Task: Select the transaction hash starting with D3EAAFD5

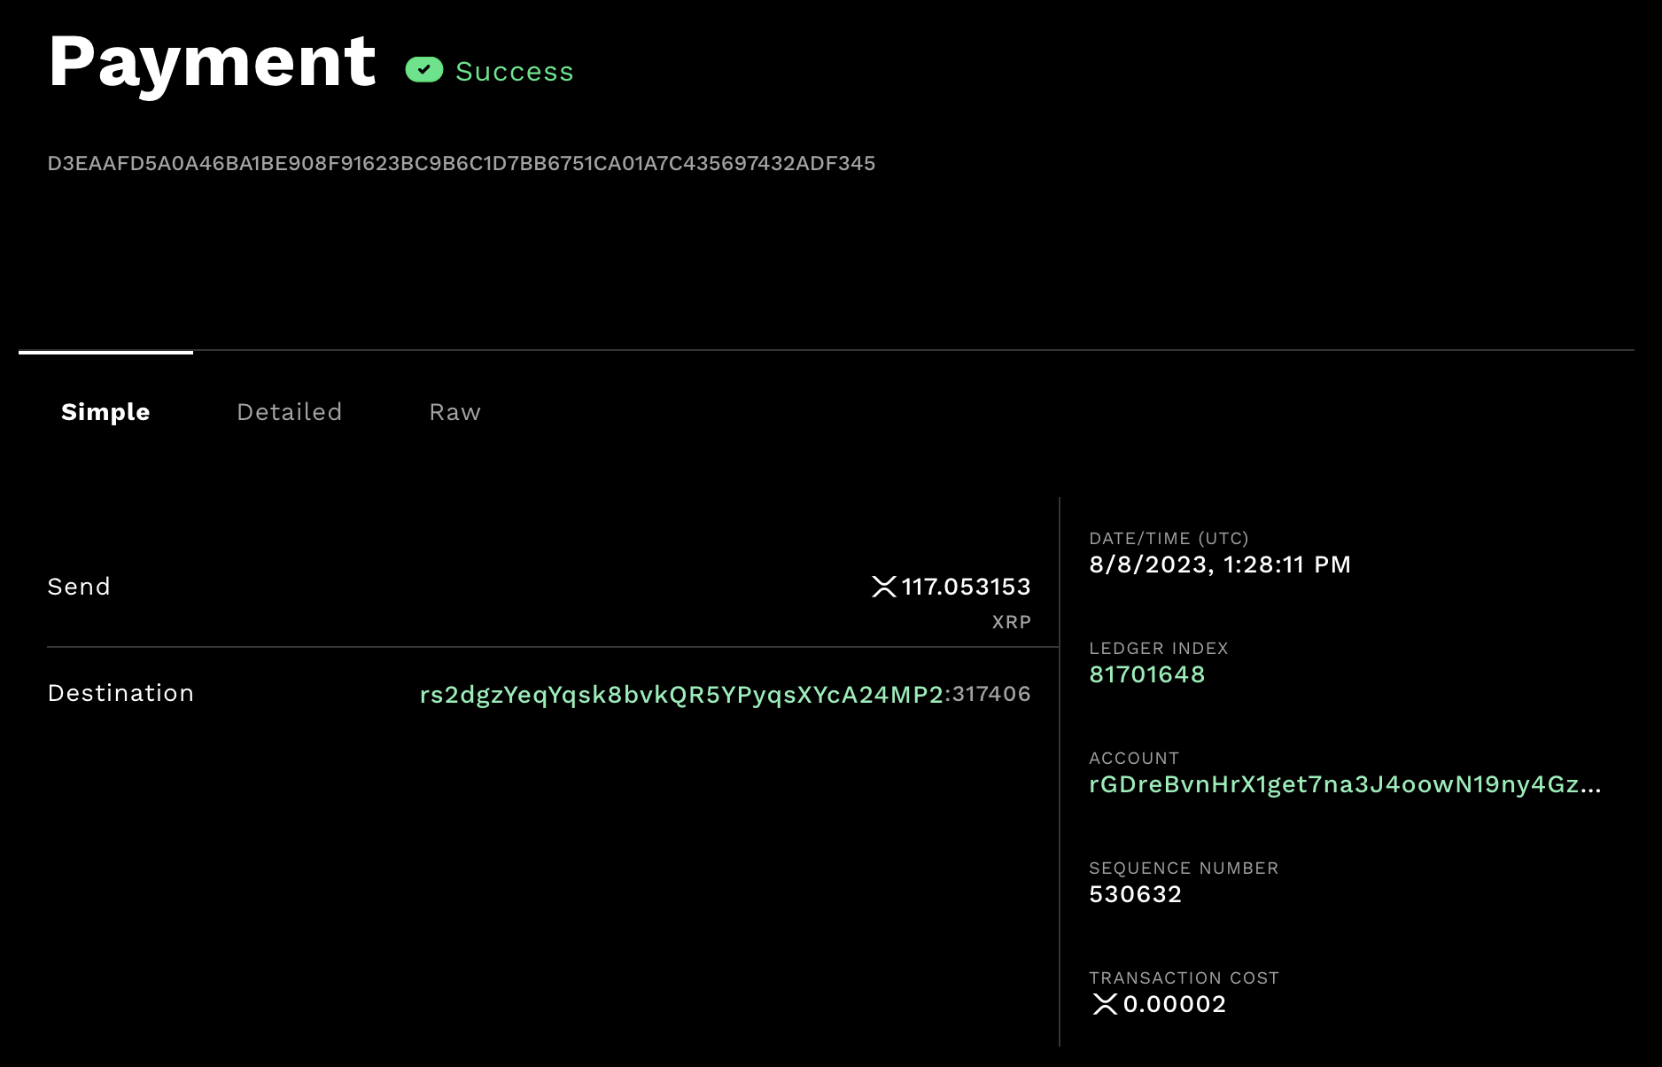Action: (x=461, y=163)
